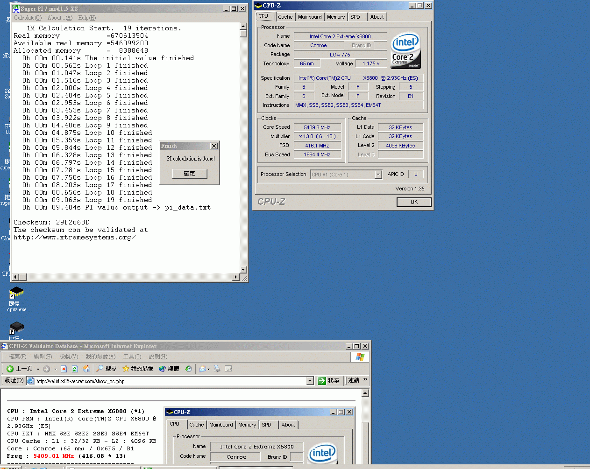Open the 檔案(F) File menu in IE
This screenshot has width=590, height=469.
[x=17, y=357]
